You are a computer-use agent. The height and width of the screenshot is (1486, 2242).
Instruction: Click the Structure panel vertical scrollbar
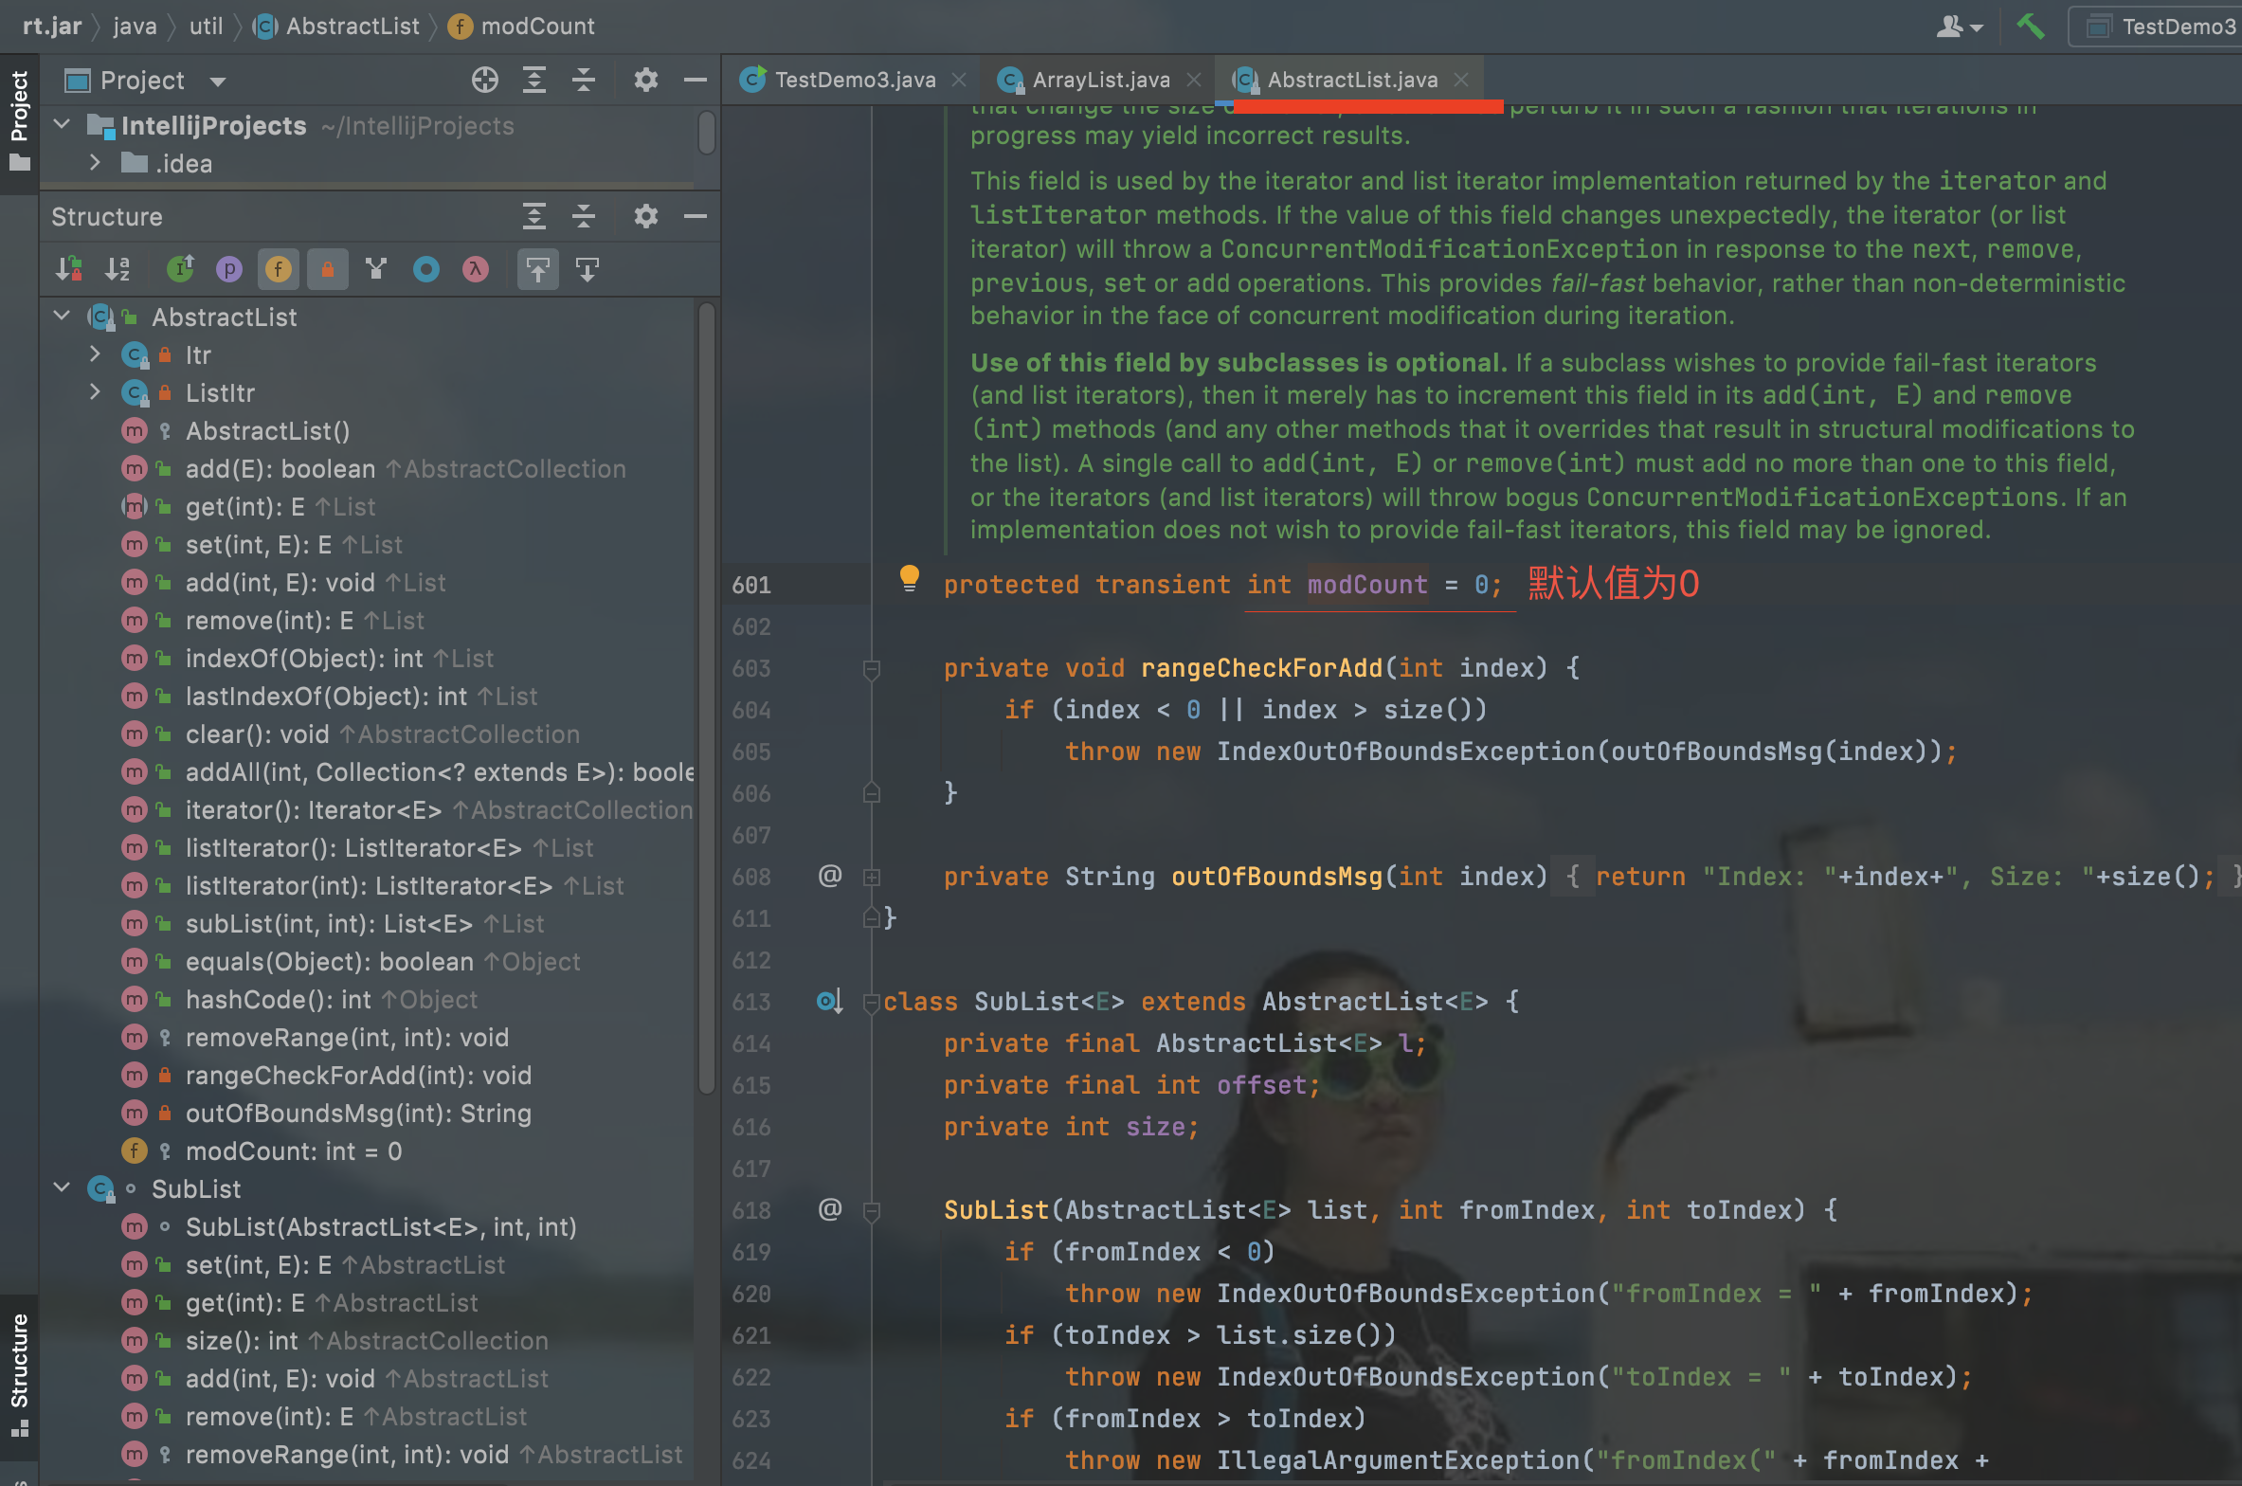tap(707, 698)
